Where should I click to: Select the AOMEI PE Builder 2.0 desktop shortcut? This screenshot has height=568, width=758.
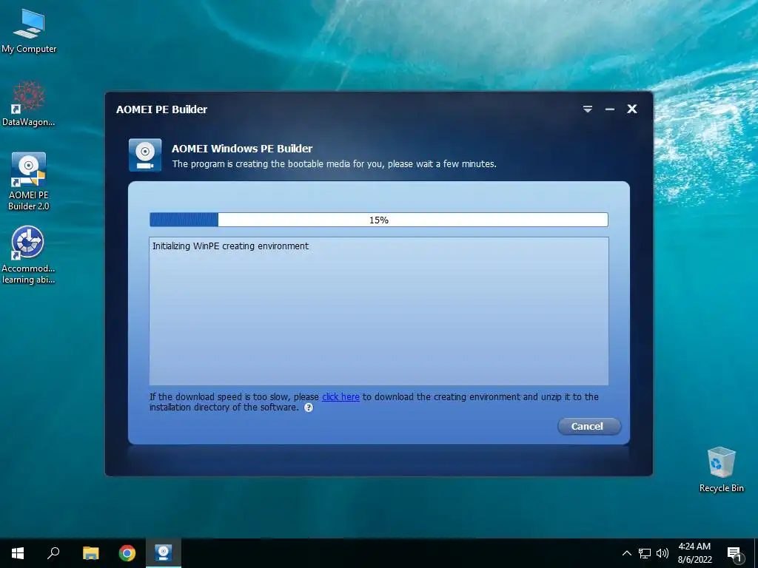point(29,181)
